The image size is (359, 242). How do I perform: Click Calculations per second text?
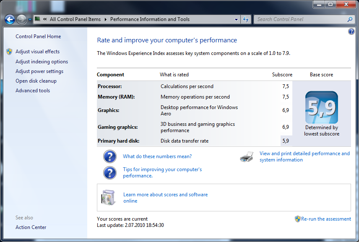[187, 86]
